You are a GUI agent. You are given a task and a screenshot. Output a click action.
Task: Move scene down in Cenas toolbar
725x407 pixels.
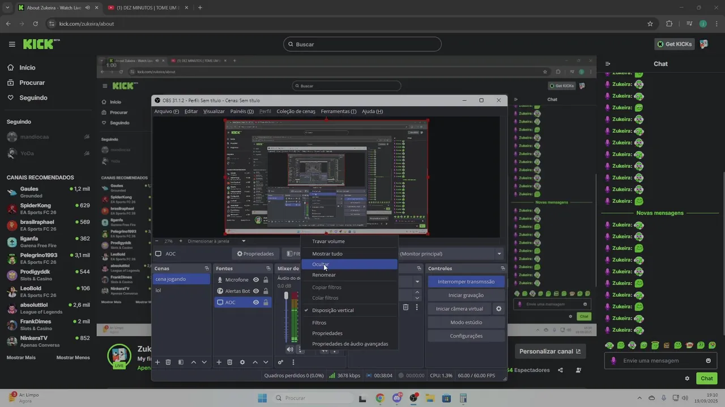point(204,362)
